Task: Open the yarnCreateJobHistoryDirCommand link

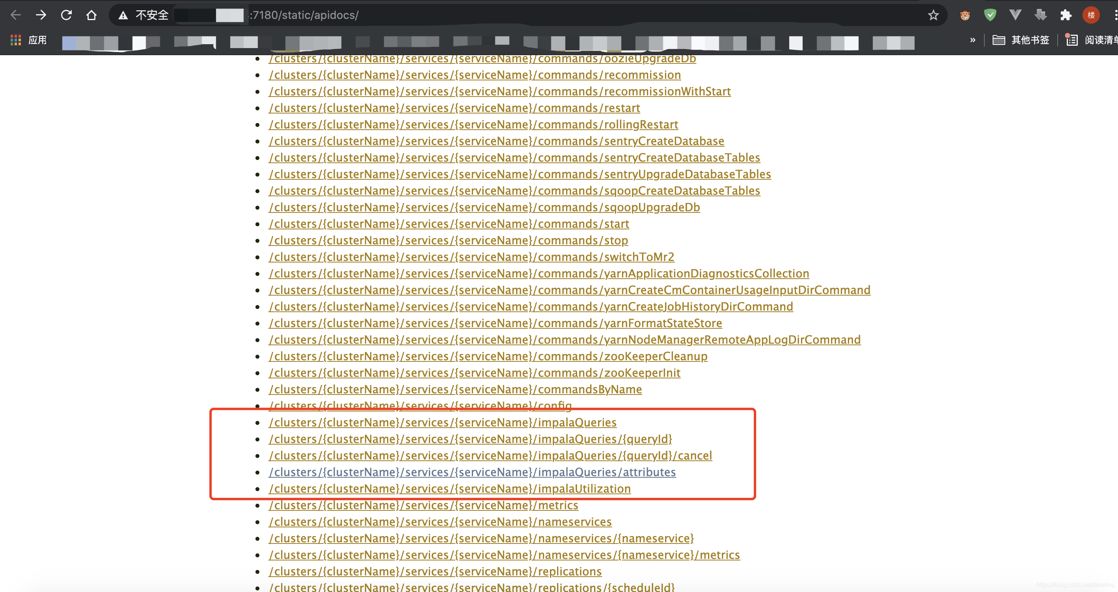Action: click(531, 306)
